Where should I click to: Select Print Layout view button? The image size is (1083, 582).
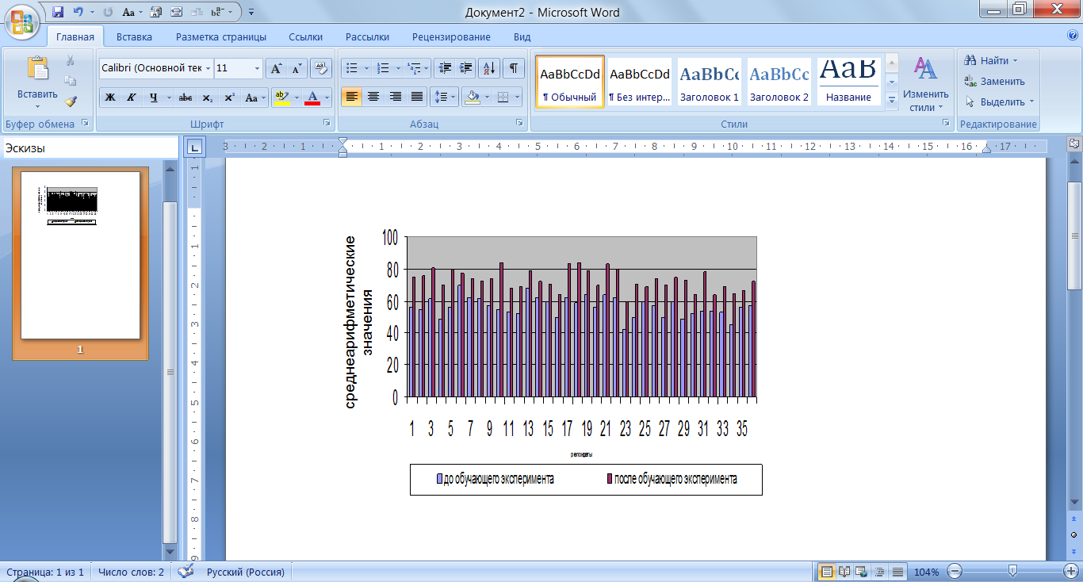827,572
